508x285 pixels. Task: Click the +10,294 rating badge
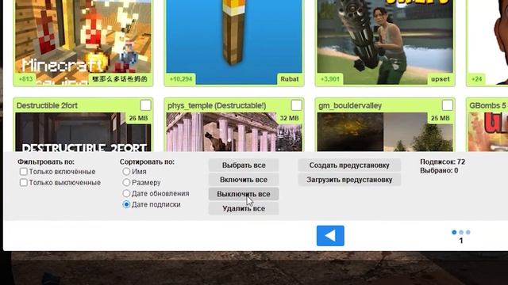[181, 79]
